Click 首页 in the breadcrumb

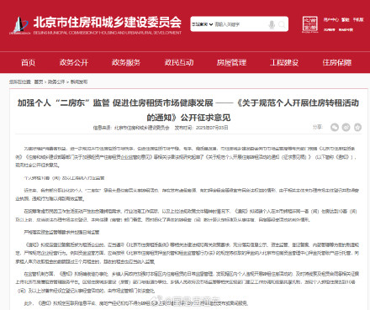[39, 81]
